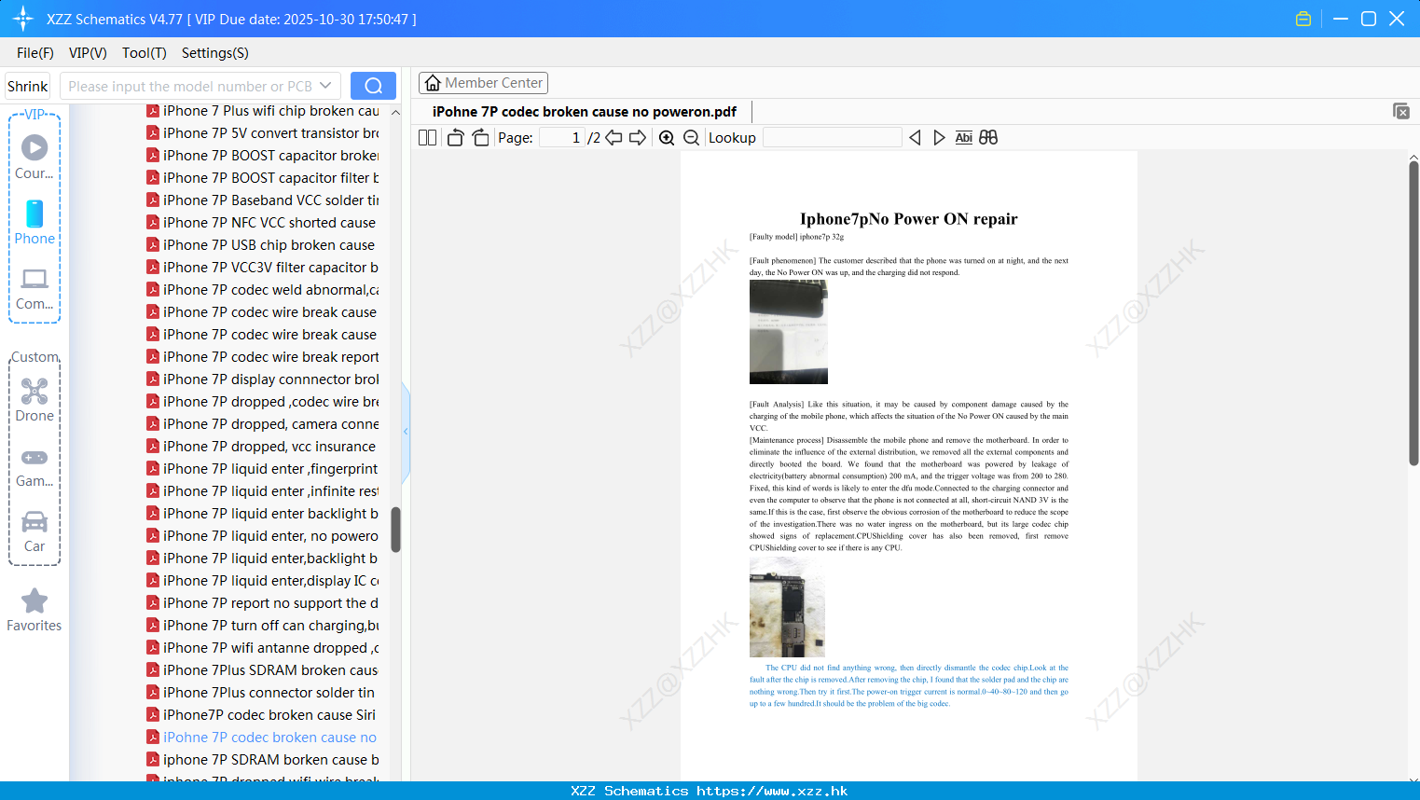Image resolution: width=1420 pixels, height=800 pixels.
Task: Zoom out of the PDF
Action: point(691,138)
